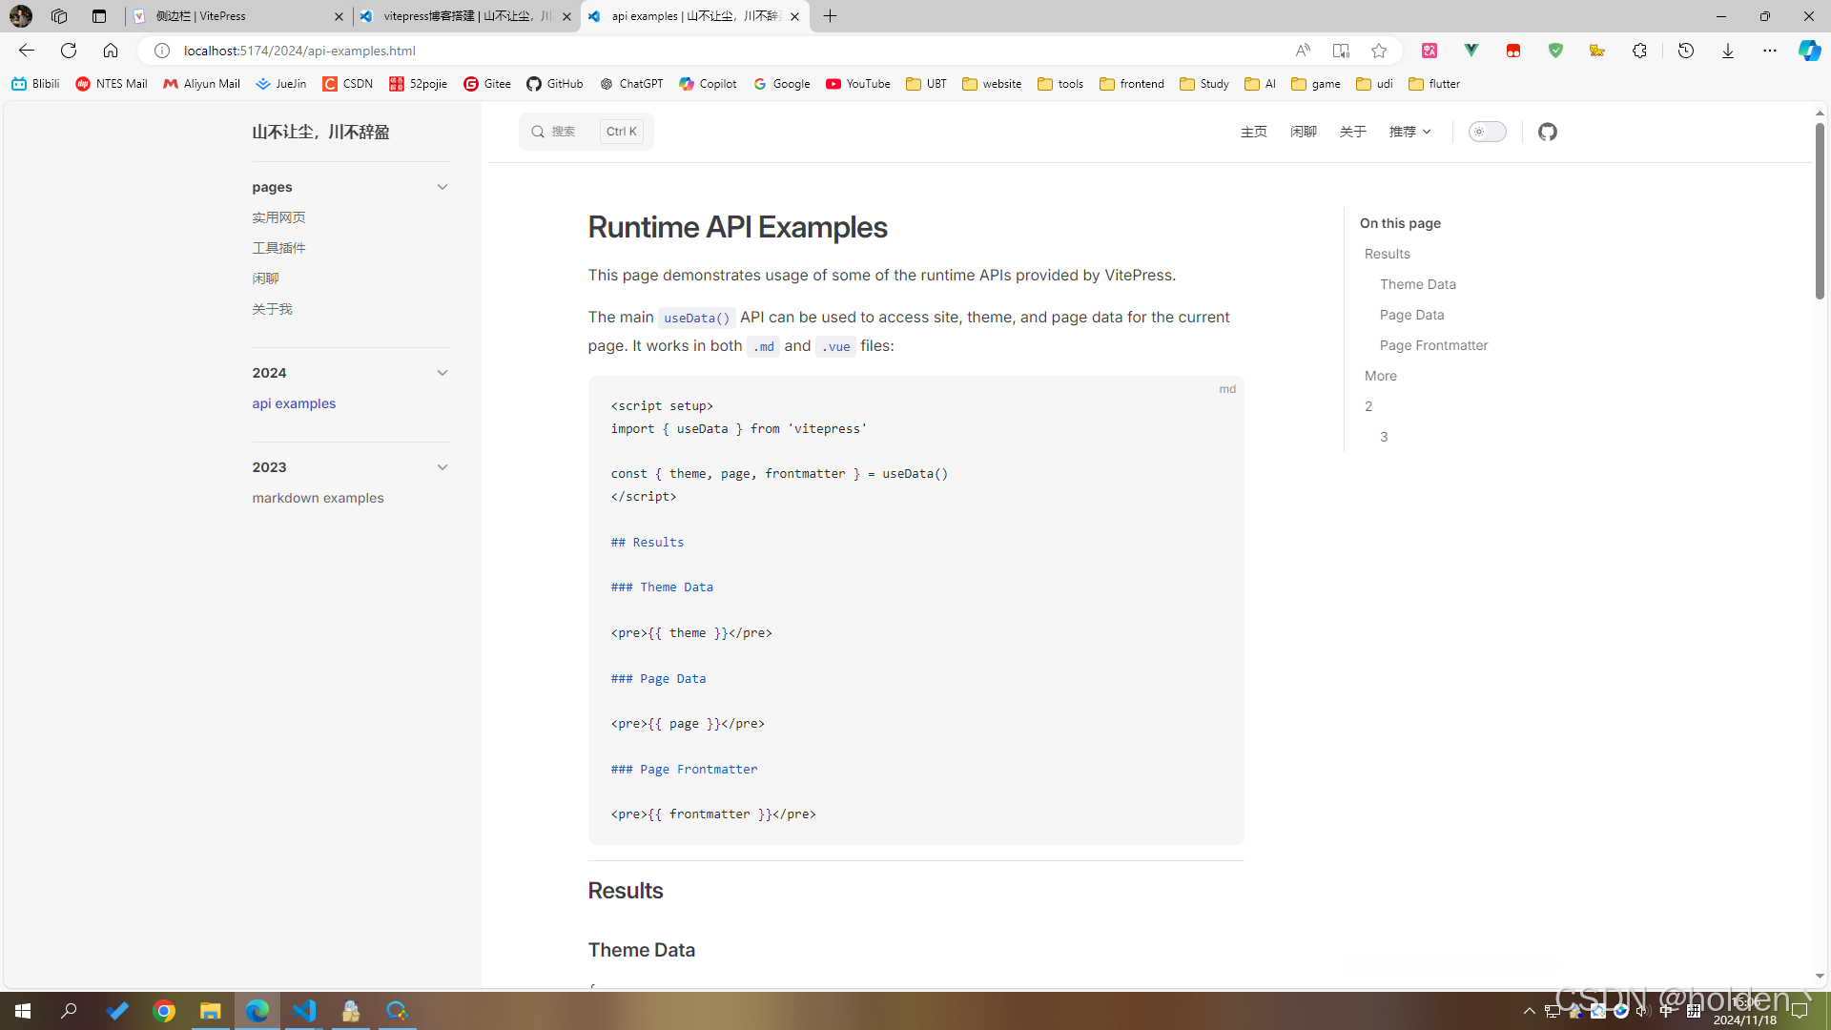Viewport: 1831px width, 1030px height.
Task: Jump to More outline entry
Action: click(x=1380, y=376)
